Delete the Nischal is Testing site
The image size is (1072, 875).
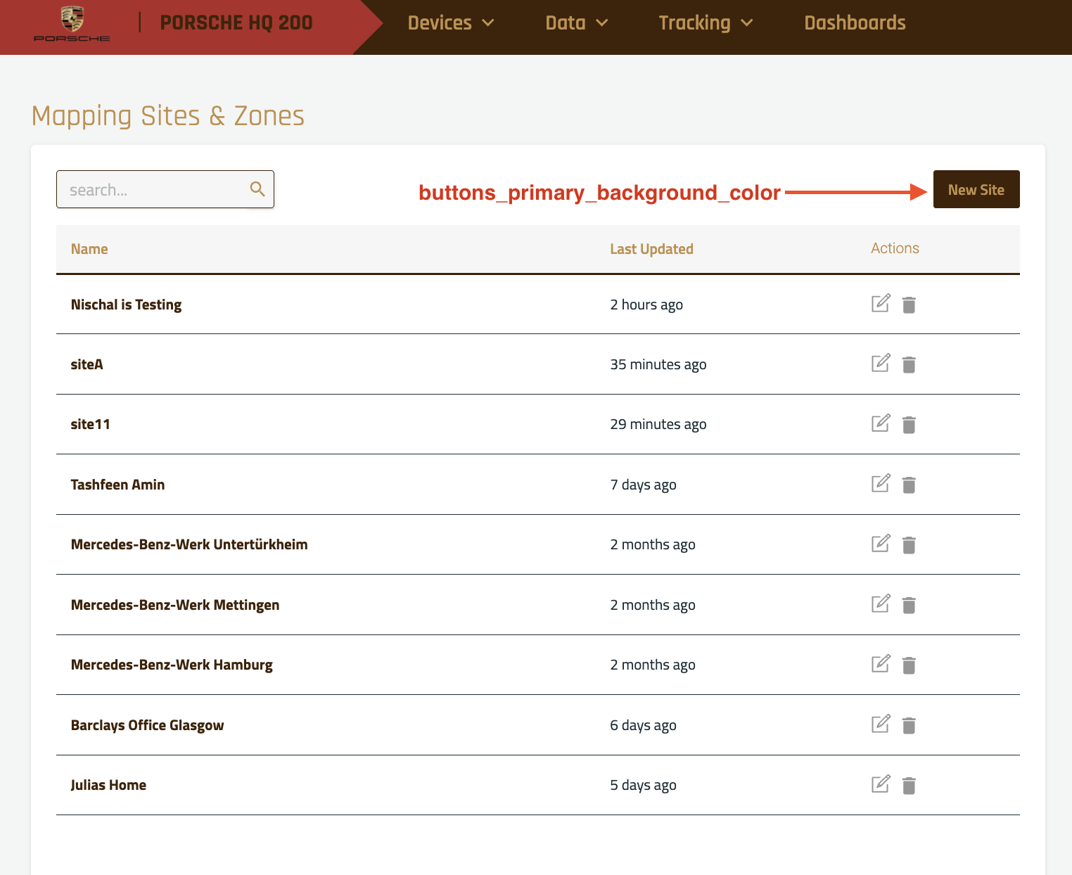909,305
